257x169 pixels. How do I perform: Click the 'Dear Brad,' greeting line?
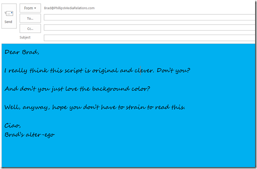pos(22,52)
